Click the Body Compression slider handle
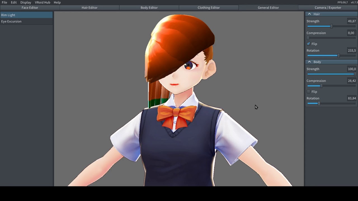The image size is (358, 201). tap(321, 86)
